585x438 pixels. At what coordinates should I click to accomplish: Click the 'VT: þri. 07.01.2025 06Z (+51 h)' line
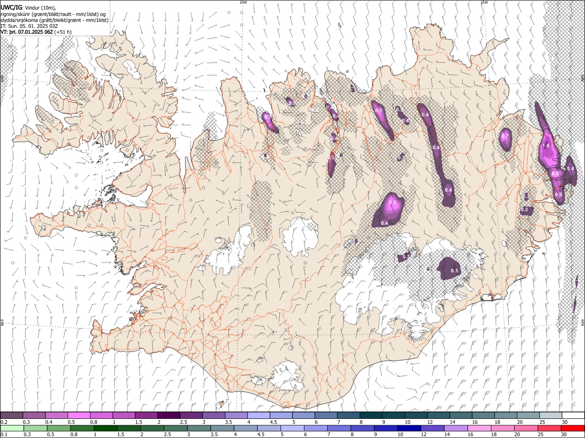pyautogui.click(x=36, y=32)
